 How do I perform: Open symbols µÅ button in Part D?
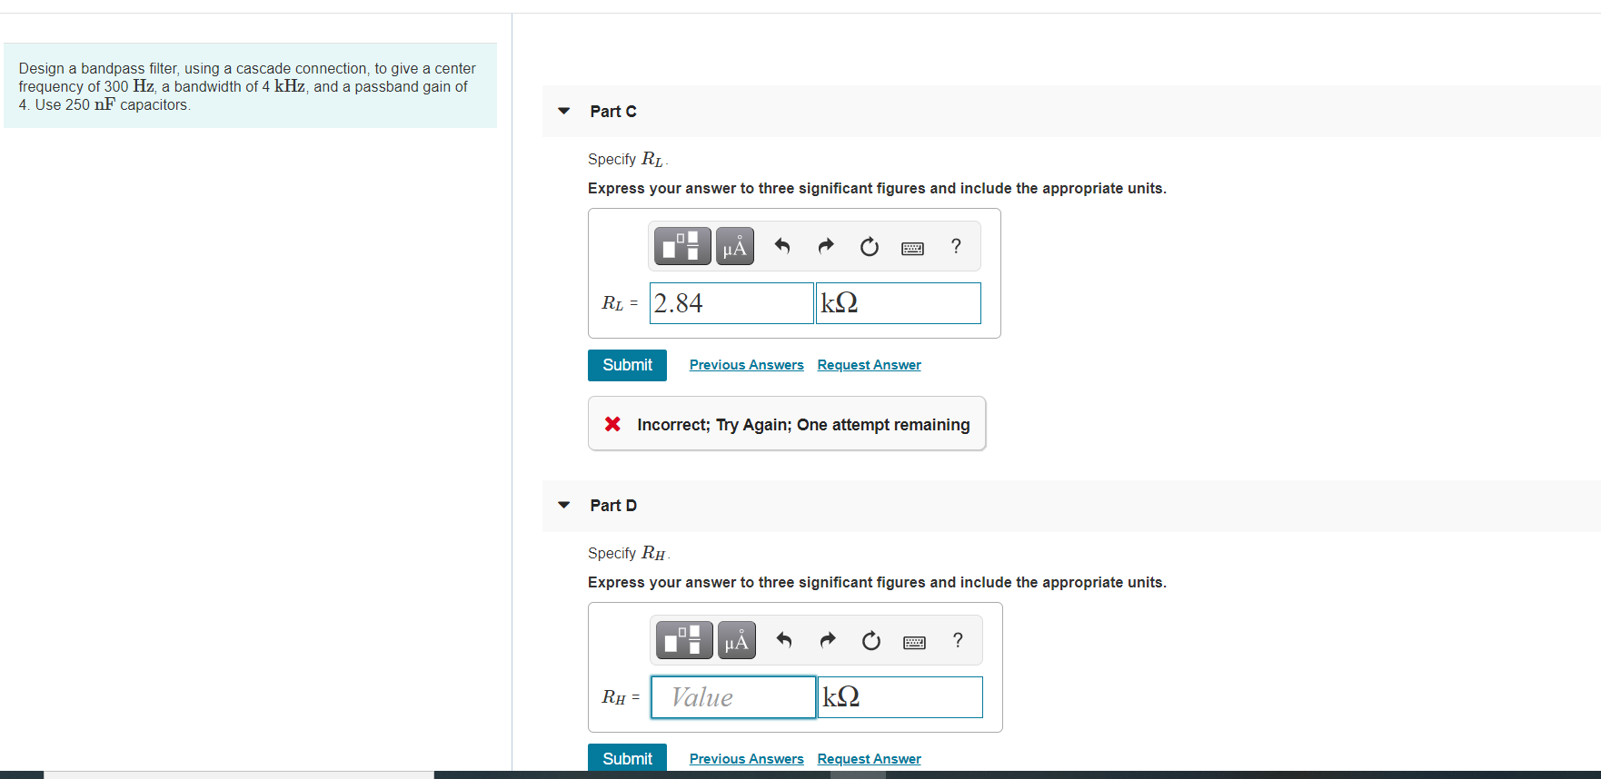[737, 640]
